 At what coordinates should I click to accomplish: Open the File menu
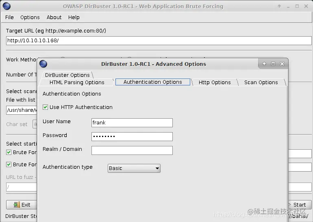(x=9, y=17)
